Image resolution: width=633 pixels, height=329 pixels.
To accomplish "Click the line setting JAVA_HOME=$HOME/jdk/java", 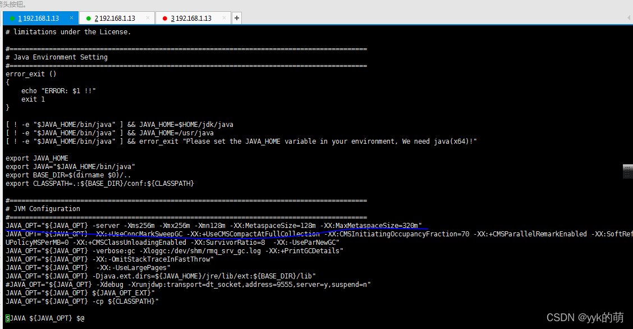I will tap(120, 125).
